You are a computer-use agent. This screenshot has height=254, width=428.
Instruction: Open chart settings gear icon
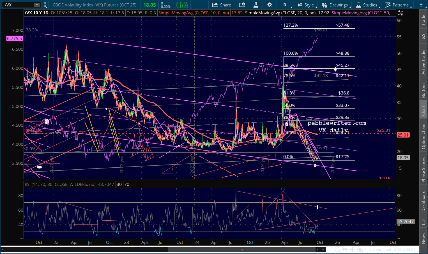tap(270, 5)
